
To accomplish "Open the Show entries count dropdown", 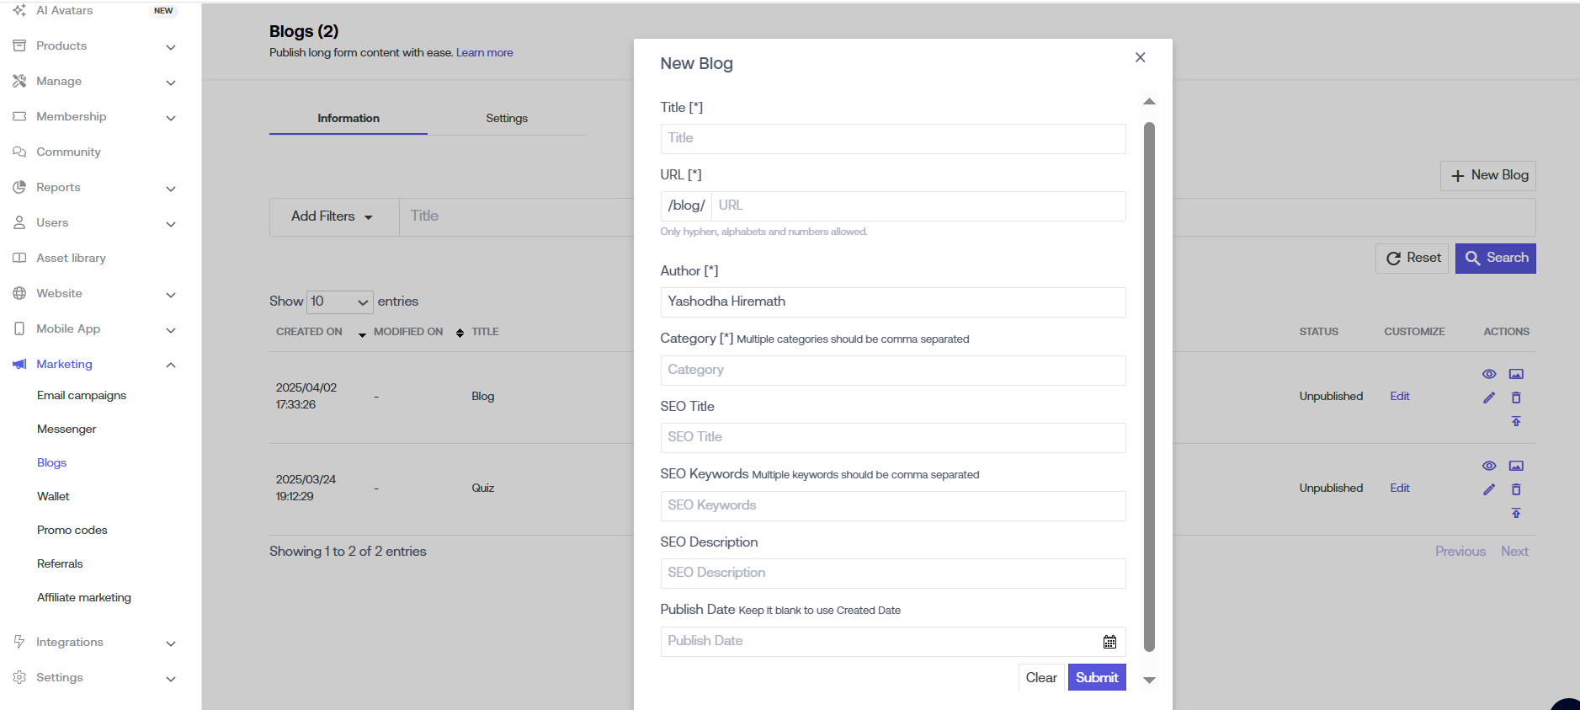I will pos(339,302).
